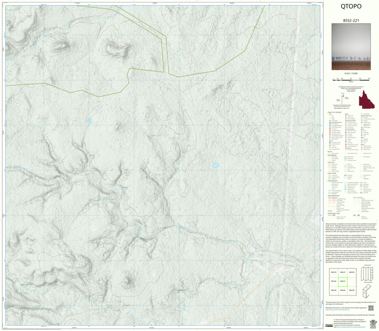The width and height of the screenshot is (379, 331).
Task: Click the small blue dam near left
Action: pos(90,121)
